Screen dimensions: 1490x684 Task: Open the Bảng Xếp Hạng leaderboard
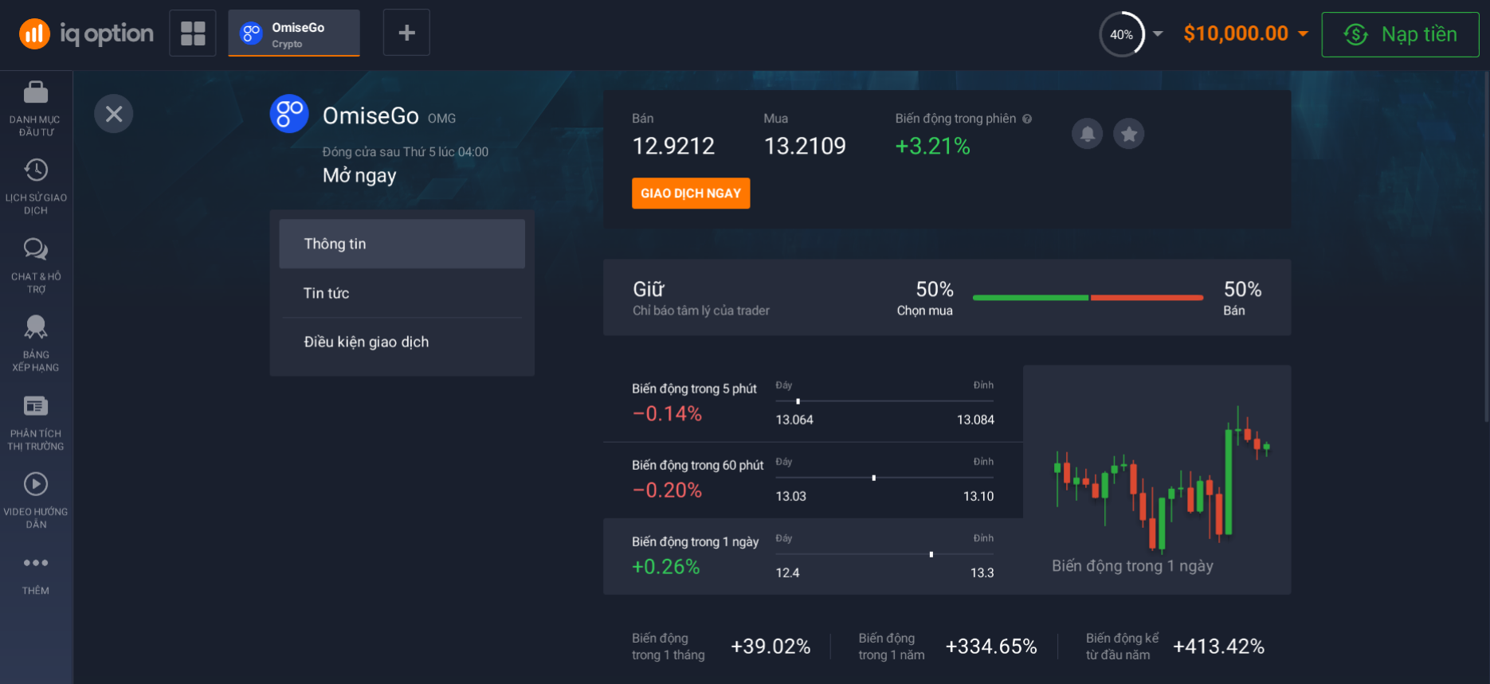point(36,327)
